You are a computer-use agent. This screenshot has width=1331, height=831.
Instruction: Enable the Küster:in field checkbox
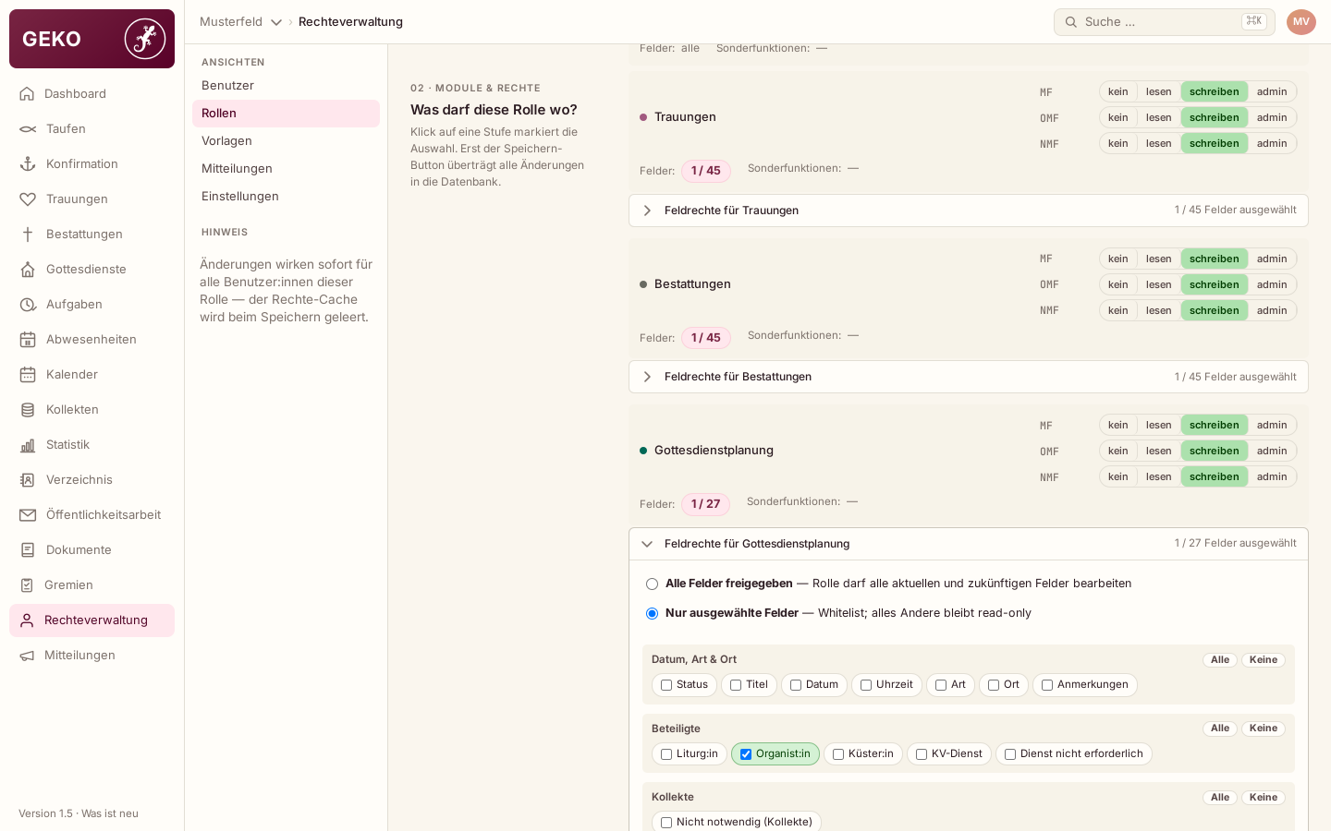[x=838, y=754]
